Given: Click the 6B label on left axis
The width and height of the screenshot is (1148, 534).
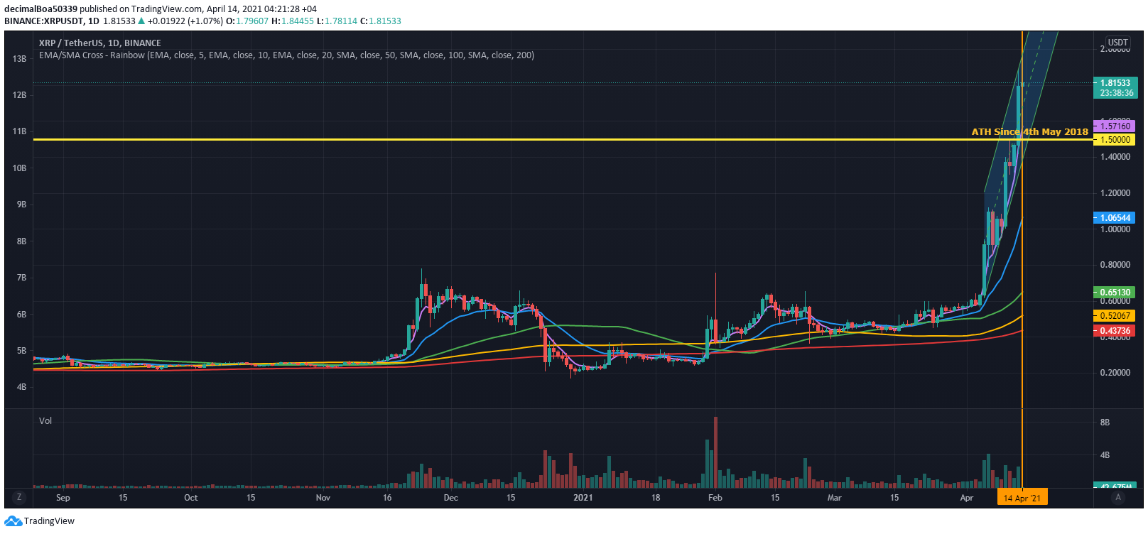Looking at the screenshot, I should point(21,315).
